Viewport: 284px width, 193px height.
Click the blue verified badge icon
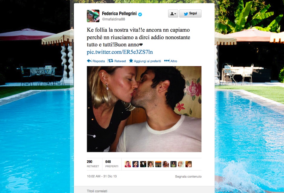[140, 14]
